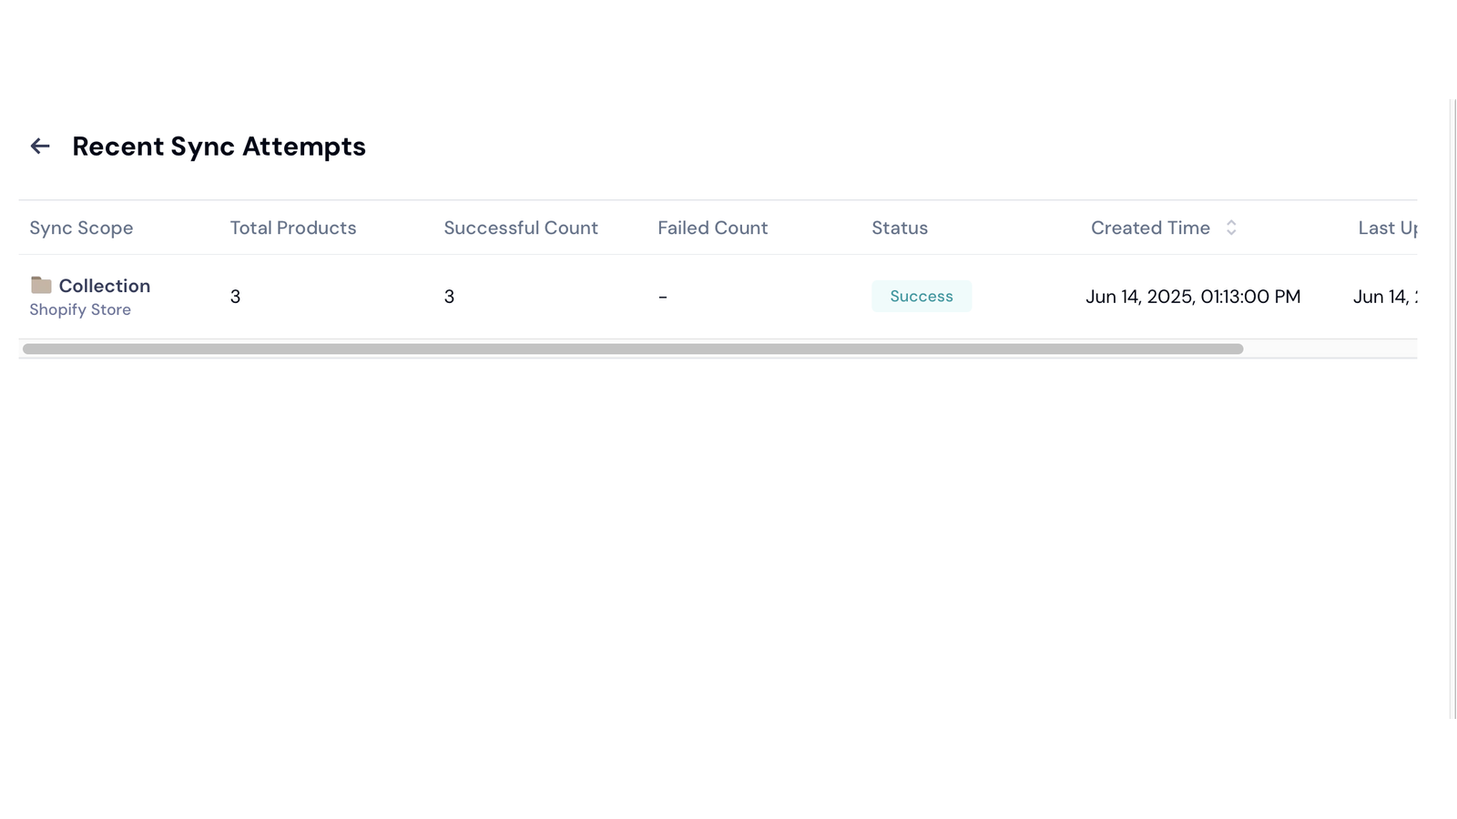Sort by Created Time arrows icon
Image resolution: width=1457 pixels, height=819 pixels.
(x=1231, y=227)
